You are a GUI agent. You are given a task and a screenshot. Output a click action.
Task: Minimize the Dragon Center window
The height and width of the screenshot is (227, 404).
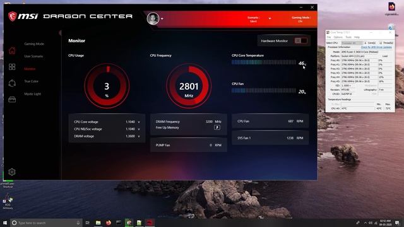[x=301, y=7]
